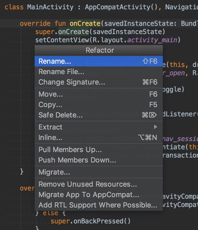198x230 pixels.
Task: Open Change Signature... refactoring
Action: (x=99, y=82)
